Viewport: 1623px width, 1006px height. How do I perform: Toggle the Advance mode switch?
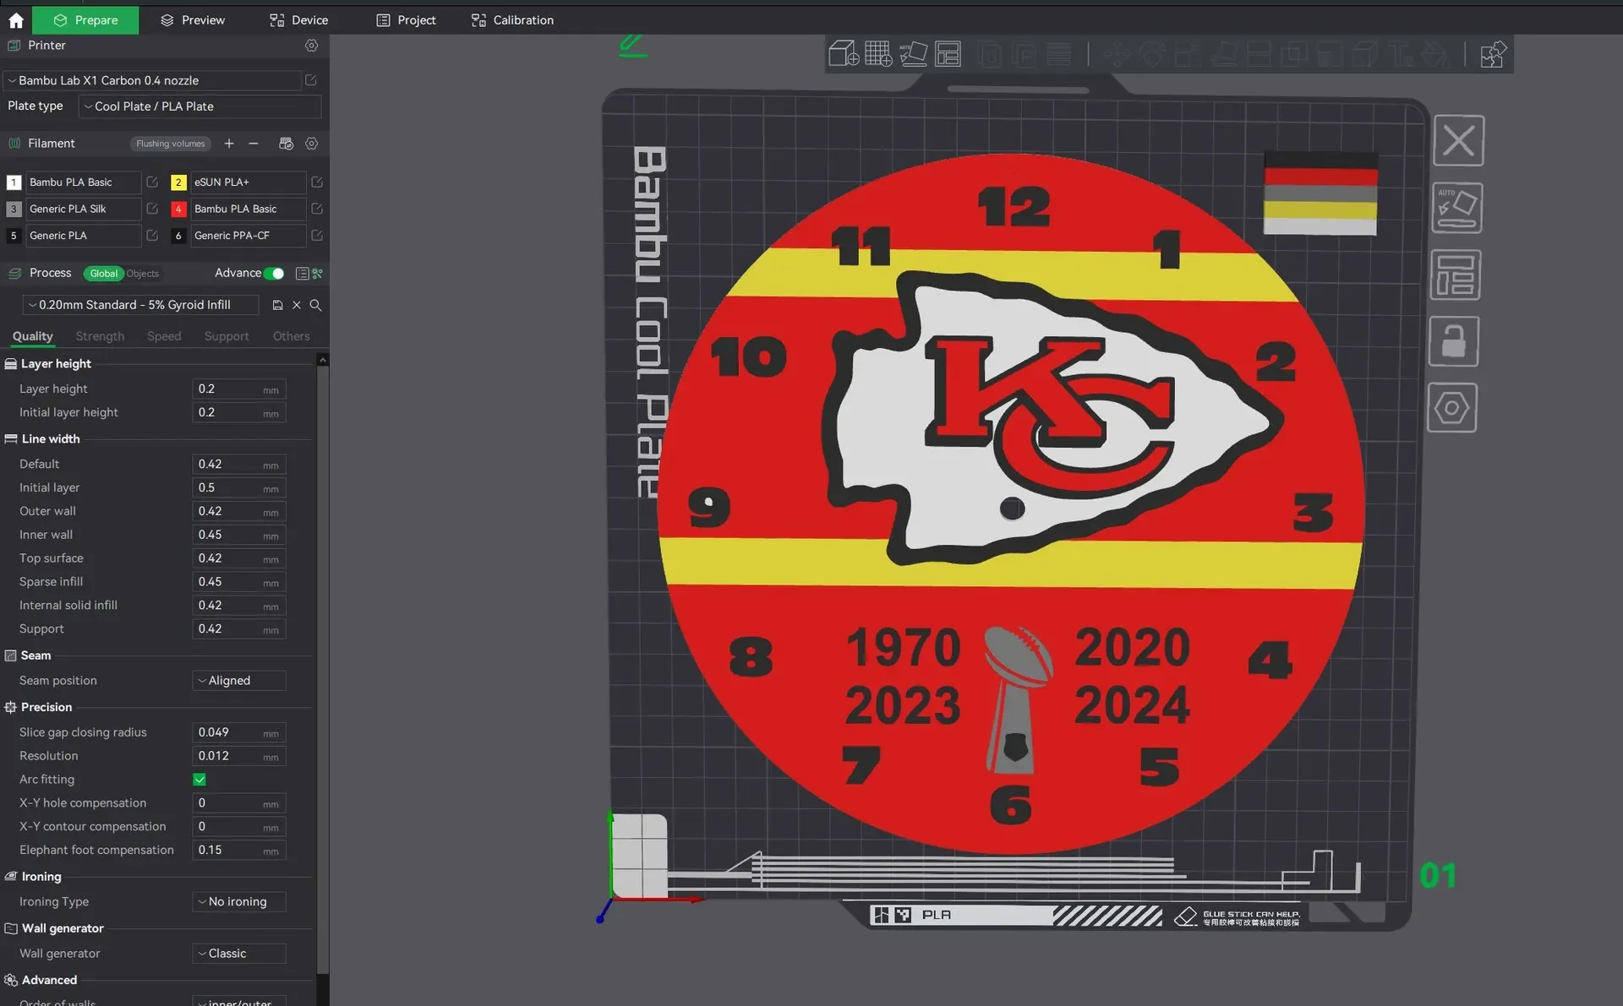274,274
